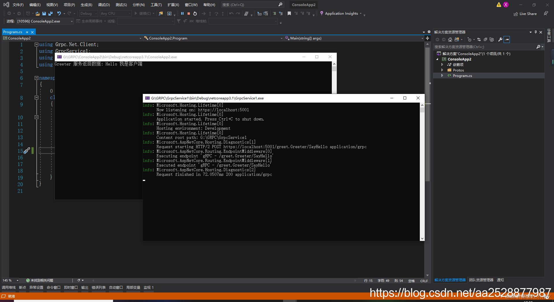Pause debugging with the Break All icon

tap(182, 14)
